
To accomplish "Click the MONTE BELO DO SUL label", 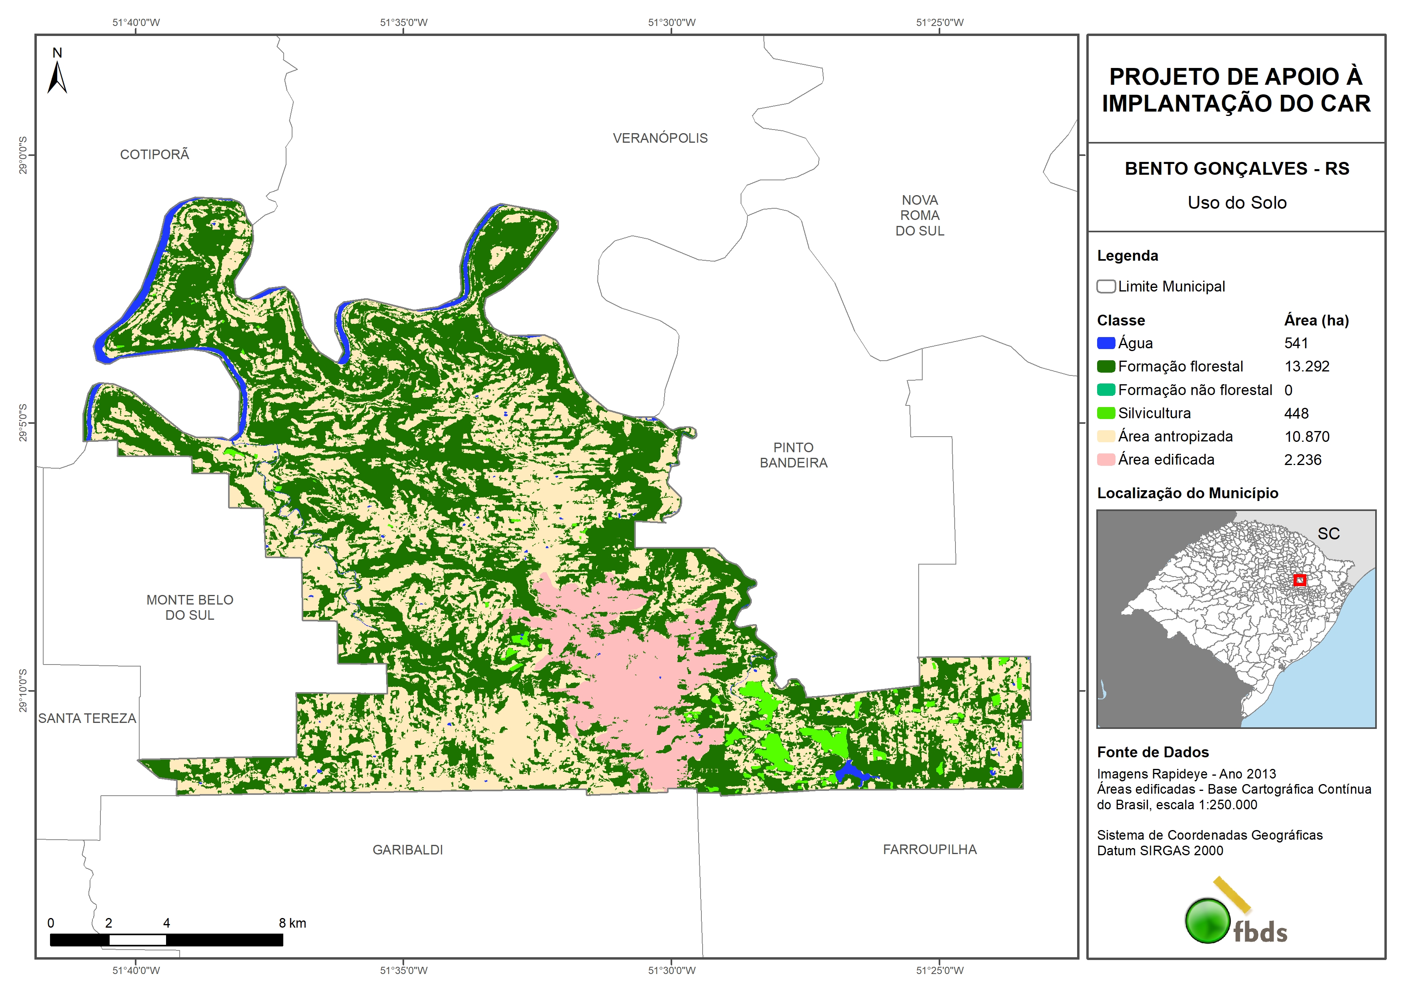I will (190, 607).
